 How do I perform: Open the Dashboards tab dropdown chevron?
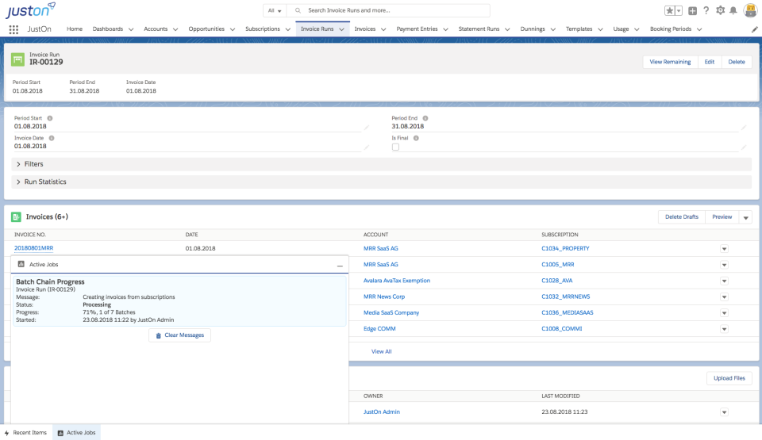[x=131, y=29]
